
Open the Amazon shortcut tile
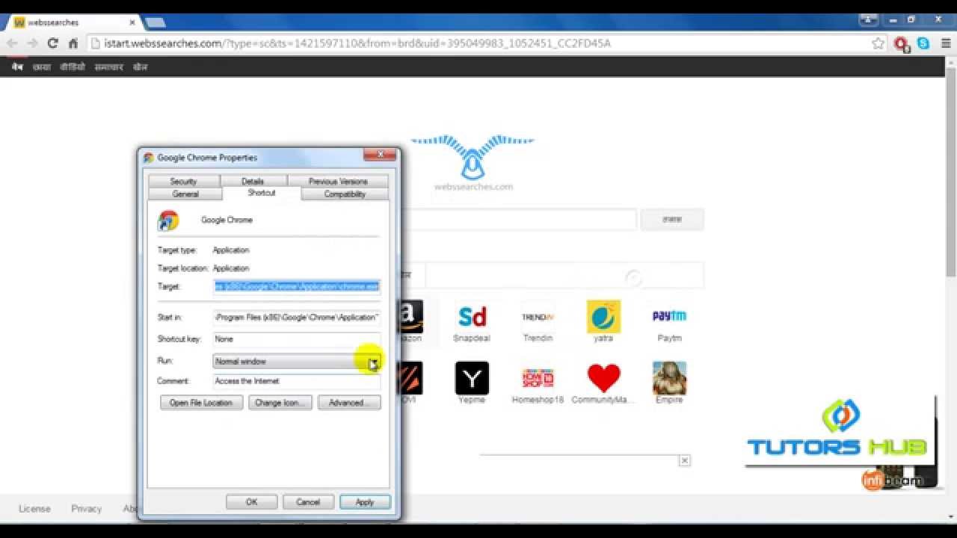pos(411,321)
